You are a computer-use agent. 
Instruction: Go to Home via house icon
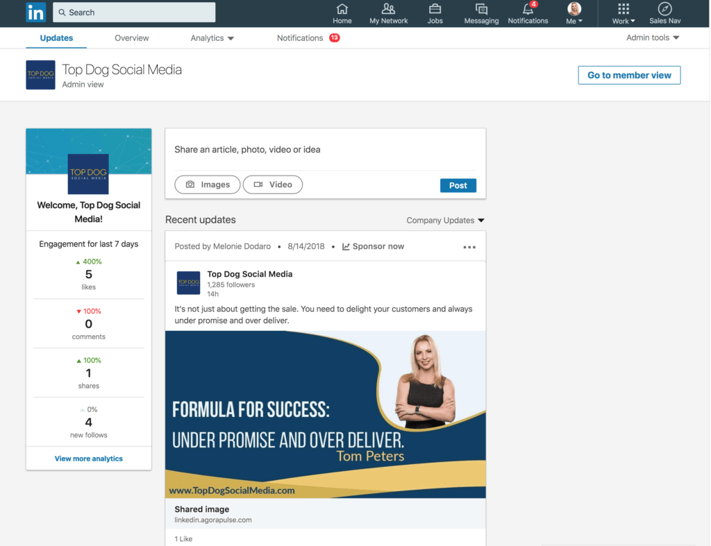pyautogui.click(x=342, y=9)
